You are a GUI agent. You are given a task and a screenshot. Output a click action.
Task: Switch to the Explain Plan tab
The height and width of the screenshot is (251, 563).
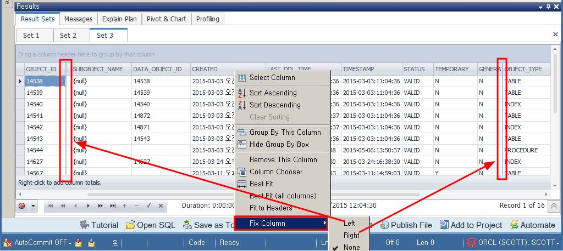point(119,19)
